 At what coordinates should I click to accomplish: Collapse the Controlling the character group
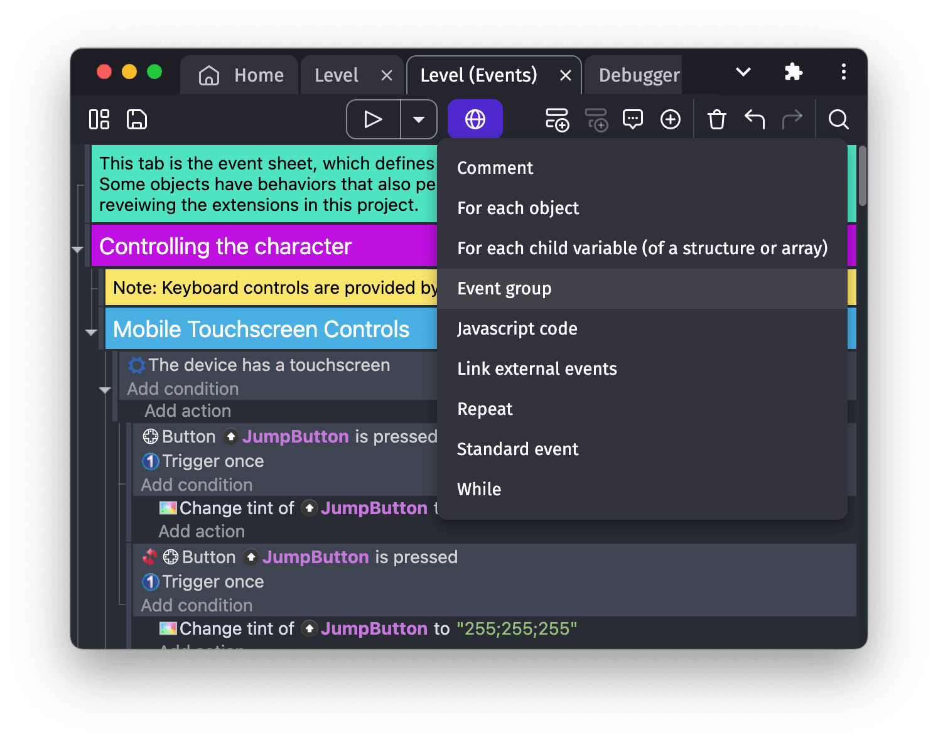pos(78,250)
